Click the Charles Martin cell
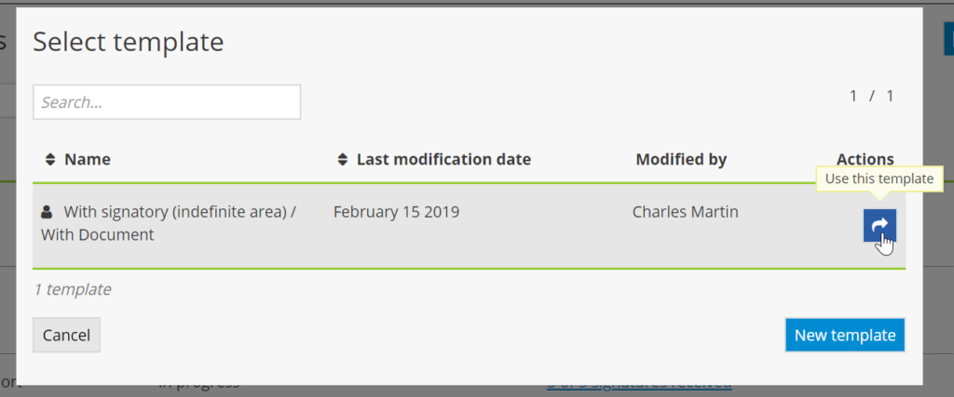Screen dimensions: 954x397 point(685,212)
